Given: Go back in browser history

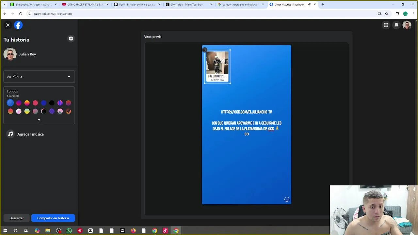Looking at the screenshot, I should click(5, 14).
